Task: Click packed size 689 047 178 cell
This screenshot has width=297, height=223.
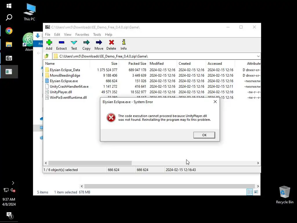Action: [x=137, y=70]
